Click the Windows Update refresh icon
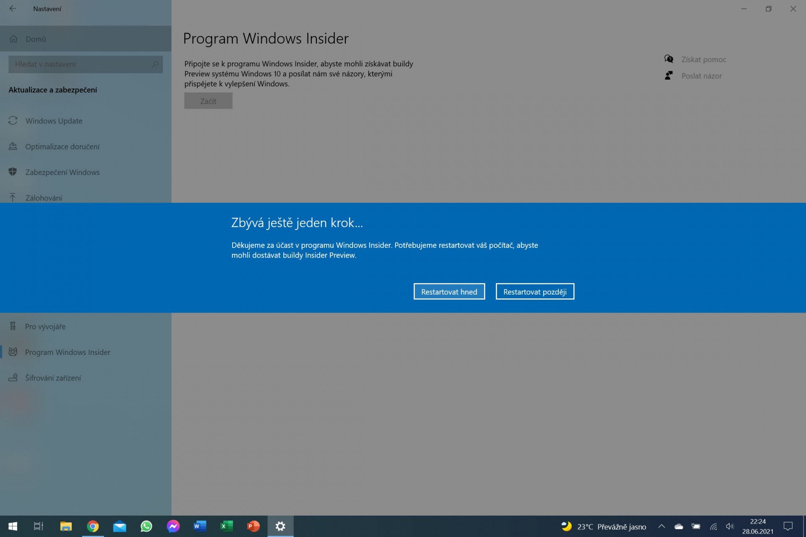The width and height of the screenshot is (806, 537). click(x=13, y=120)
